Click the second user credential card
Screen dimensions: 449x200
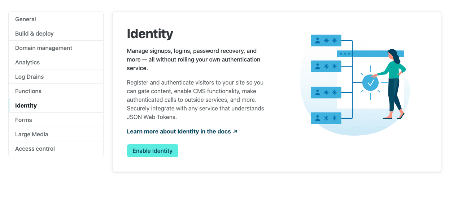click(x=326, y=66)
